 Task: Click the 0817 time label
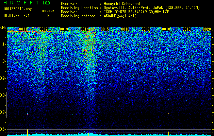point(146,29)
